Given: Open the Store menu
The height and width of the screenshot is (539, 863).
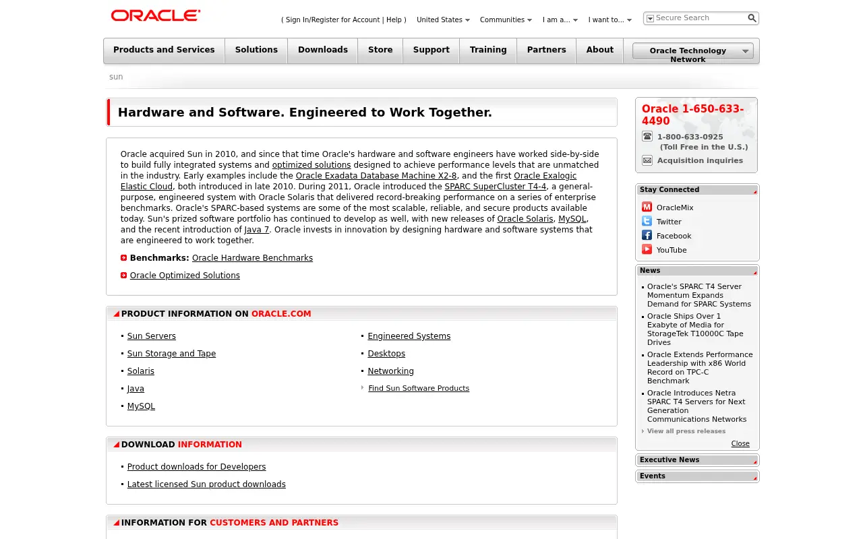Looking at the screenshot, I should pos(380,51).
